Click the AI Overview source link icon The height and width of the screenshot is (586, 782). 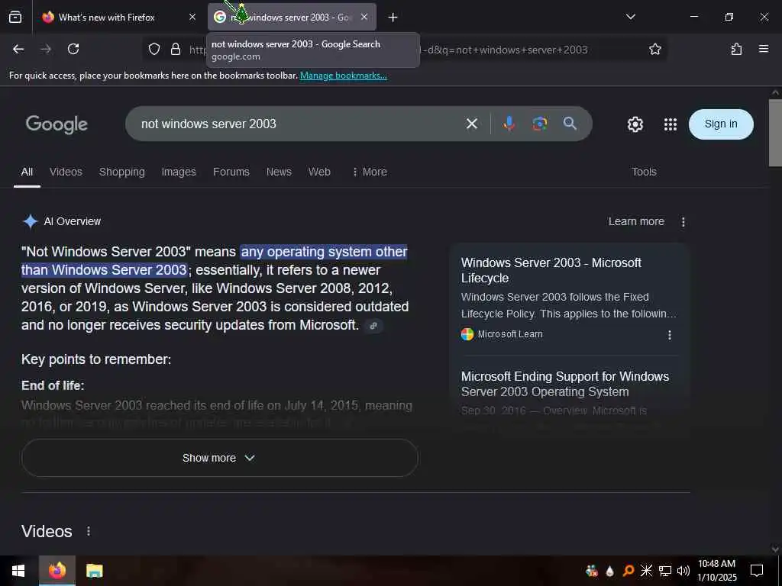373,326
